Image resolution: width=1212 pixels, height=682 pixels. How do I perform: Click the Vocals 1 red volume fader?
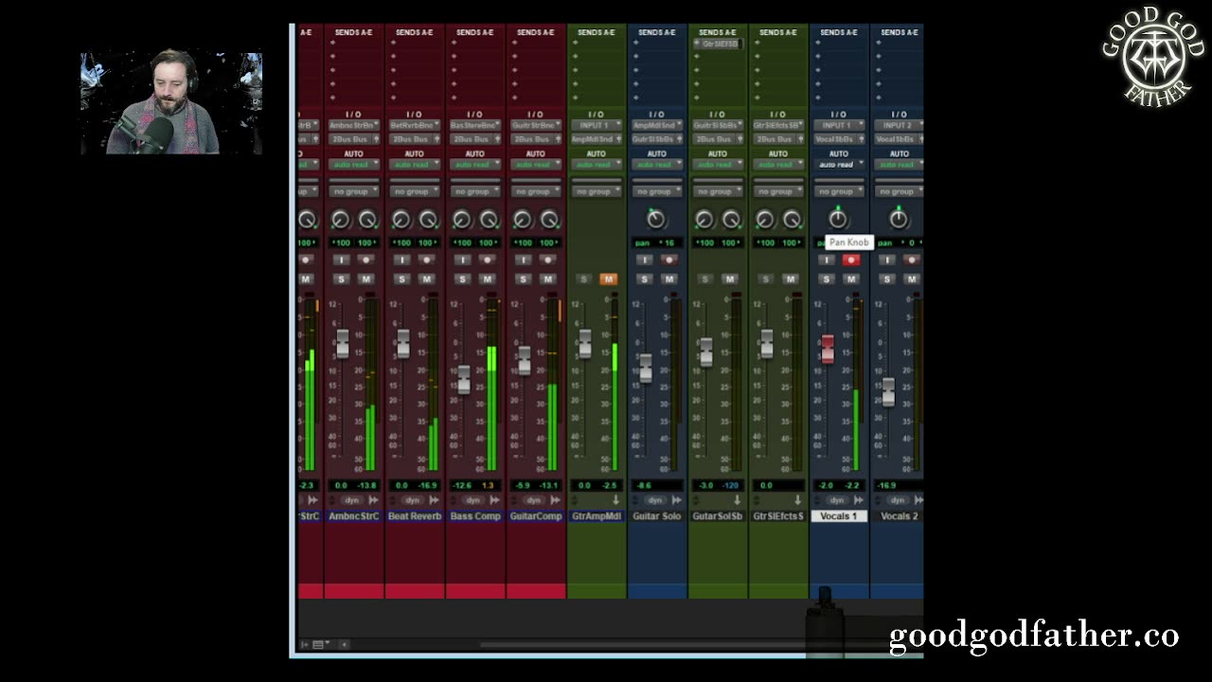tap(828, 349)
